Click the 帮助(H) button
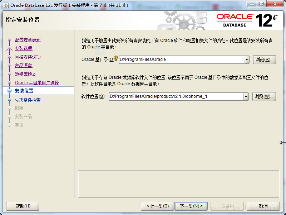Screen dimensions: 286x215 coord(23,206)
